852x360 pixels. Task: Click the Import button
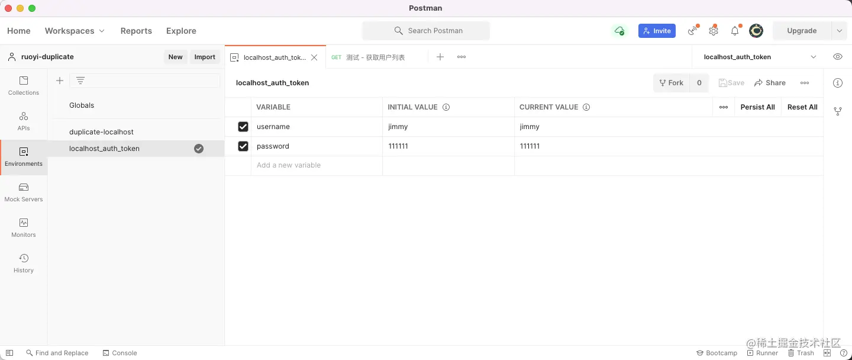(x=205, y=57)
